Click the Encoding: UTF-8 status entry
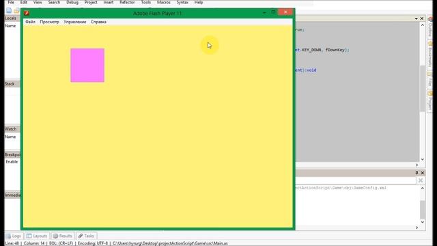This screenshot has height=246, width=437. point(93,243)
